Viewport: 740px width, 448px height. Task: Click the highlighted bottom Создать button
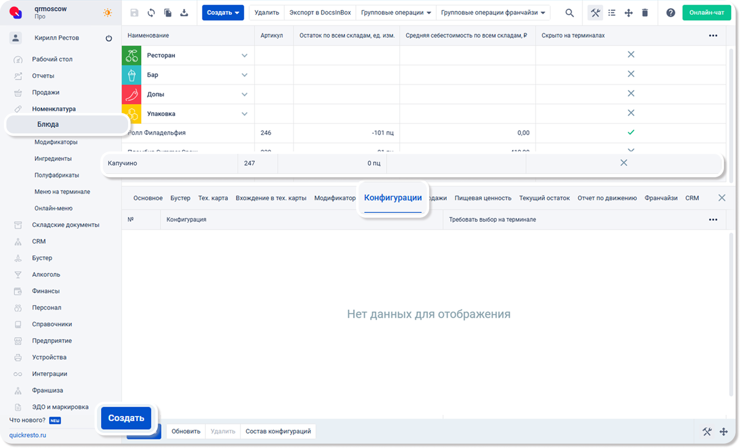[x=126, y=418]
